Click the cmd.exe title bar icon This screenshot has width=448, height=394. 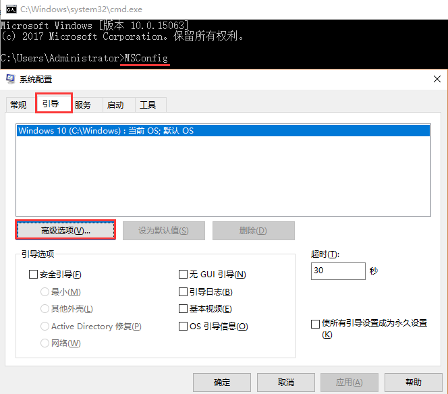click(11, 9)
